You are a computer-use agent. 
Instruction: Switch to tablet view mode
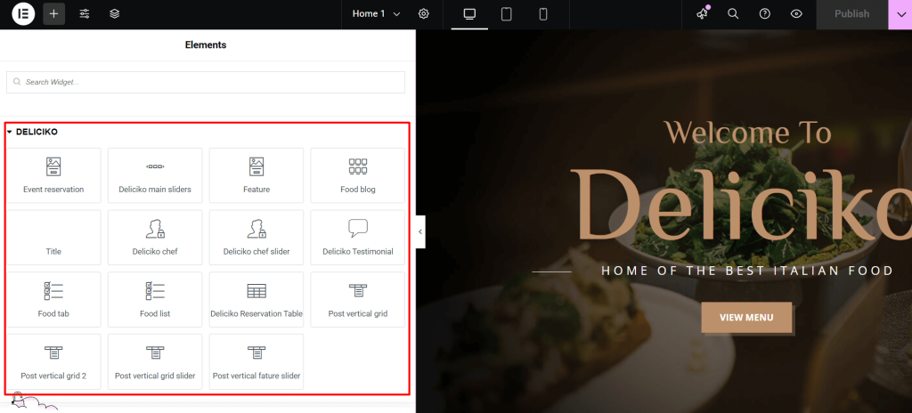click(x=507, y=14)
